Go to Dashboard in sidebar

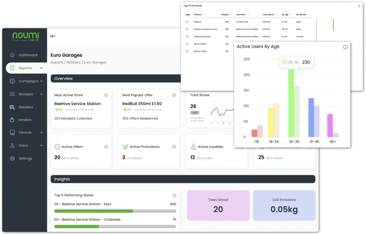point(28,55)
